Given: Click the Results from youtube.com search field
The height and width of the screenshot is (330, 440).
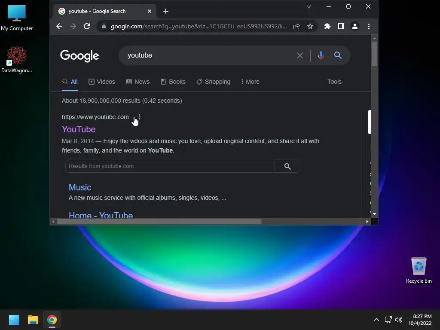Looking at the screenshot, I should (x=170, y=166).
